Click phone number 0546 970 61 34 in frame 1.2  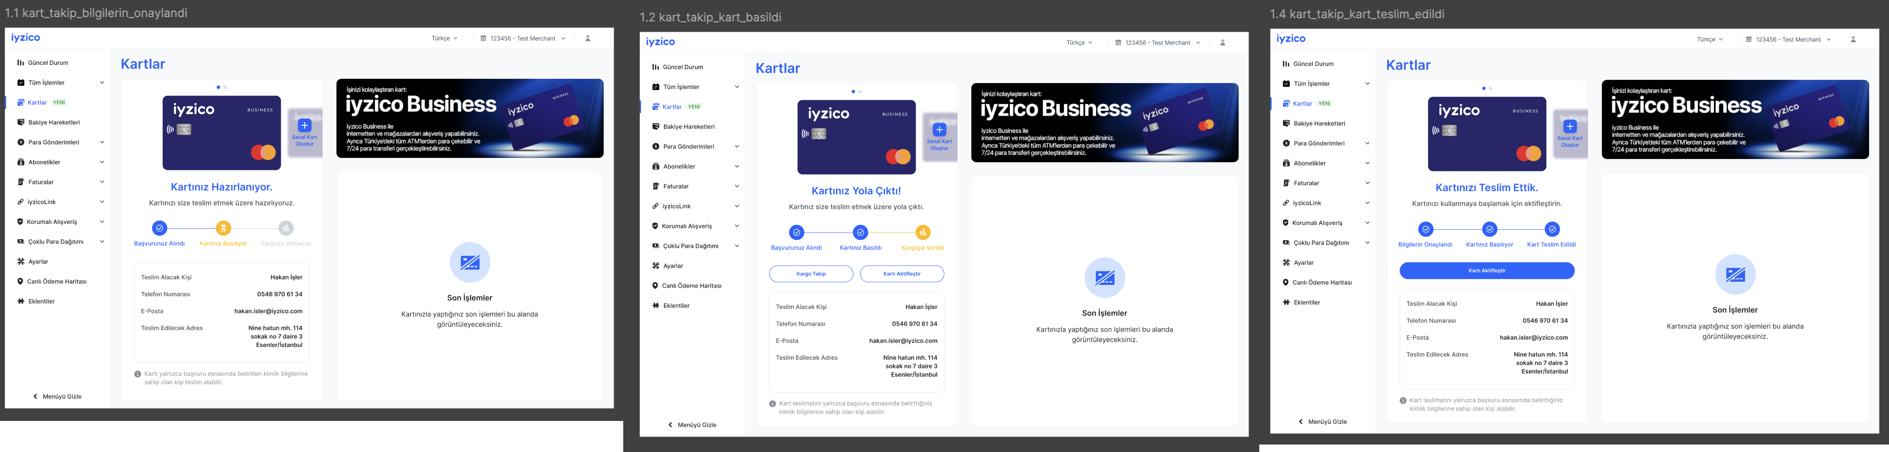(915, 323)
